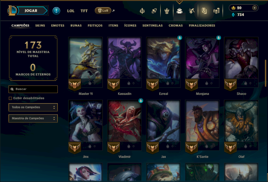Open the loot clip icon

pos(204,11)
